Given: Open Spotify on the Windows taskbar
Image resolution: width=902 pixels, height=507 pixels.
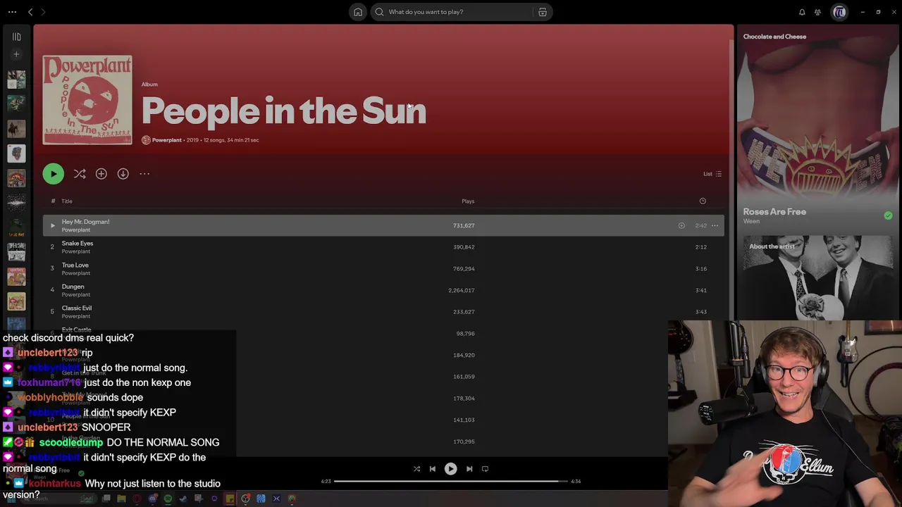Looking at the screenshot, I should [x=168, y=499].
